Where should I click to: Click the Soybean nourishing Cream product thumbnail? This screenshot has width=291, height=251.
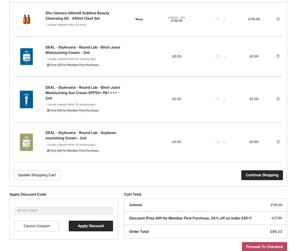click(x=26, y=142)
